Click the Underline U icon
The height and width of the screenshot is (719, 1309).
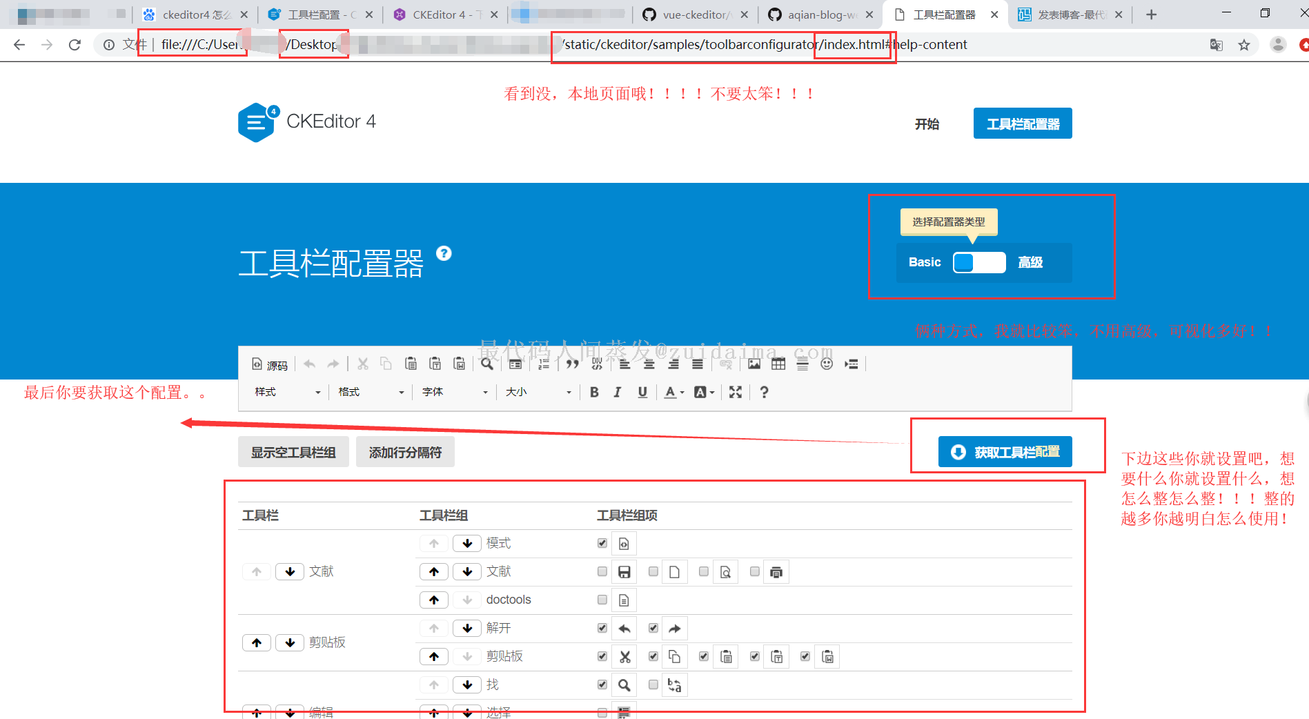[x=642, y=392]
